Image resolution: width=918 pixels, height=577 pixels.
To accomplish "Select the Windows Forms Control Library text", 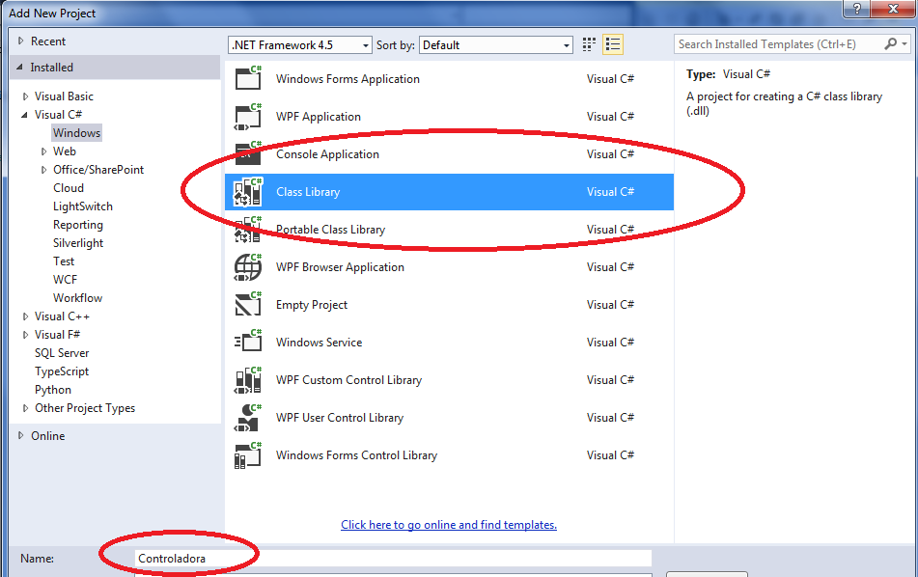I will [x=356, y=455].
